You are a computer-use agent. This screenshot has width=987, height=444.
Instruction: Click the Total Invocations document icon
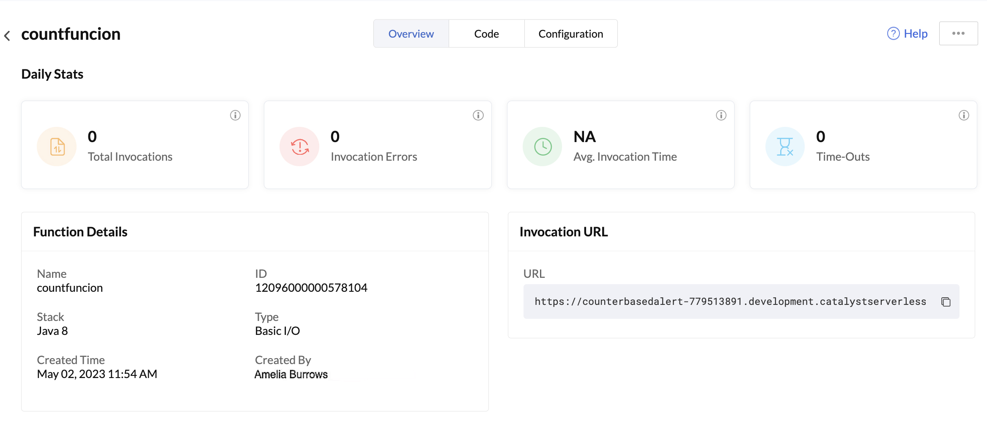57,147
